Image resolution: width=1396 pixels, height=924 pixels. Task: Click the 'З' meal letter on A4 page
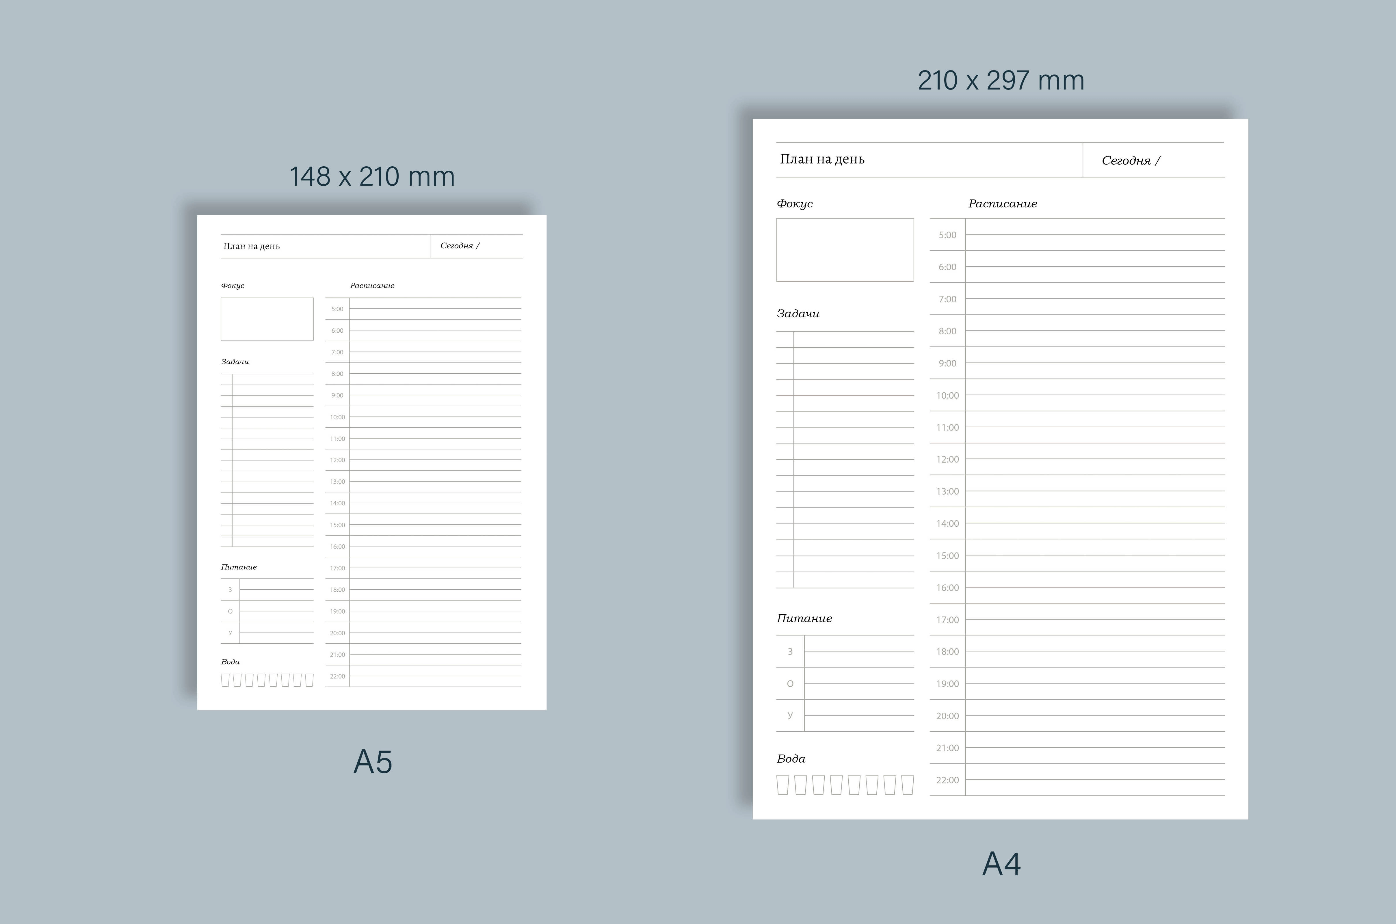(790, 651)
